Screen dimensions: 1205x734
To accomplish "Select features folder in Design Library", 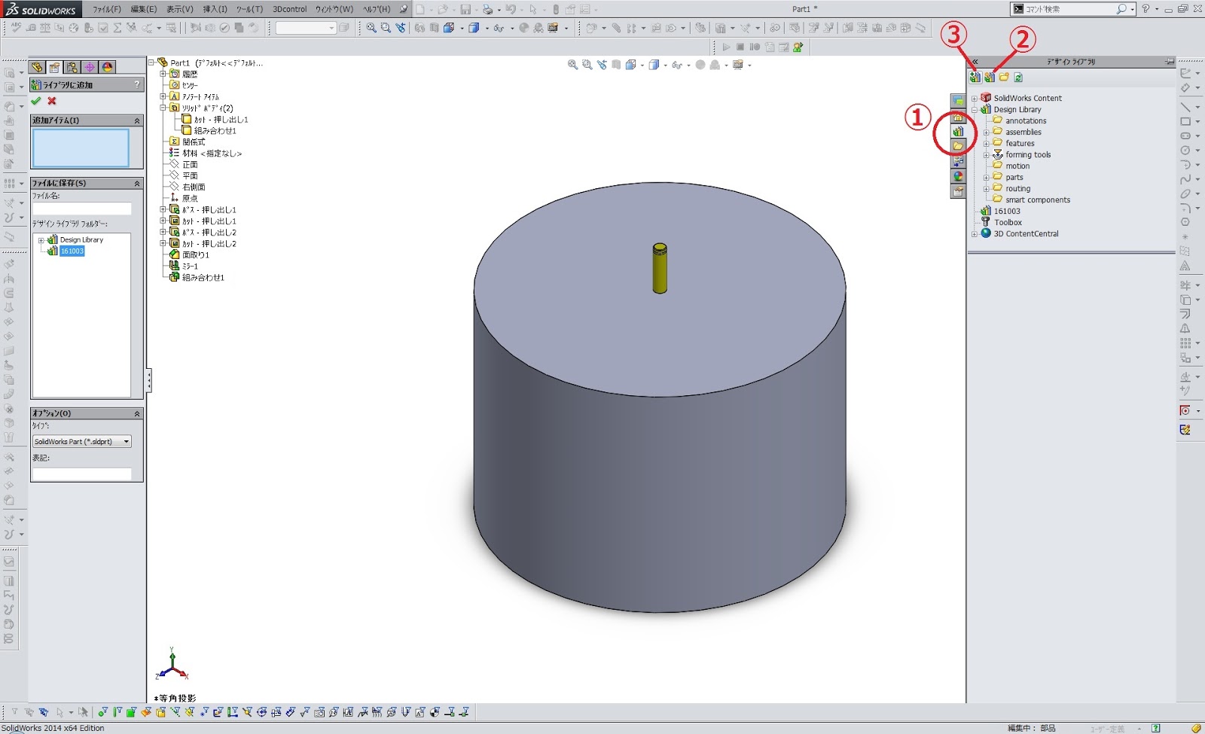I will tap(1020, 143).
